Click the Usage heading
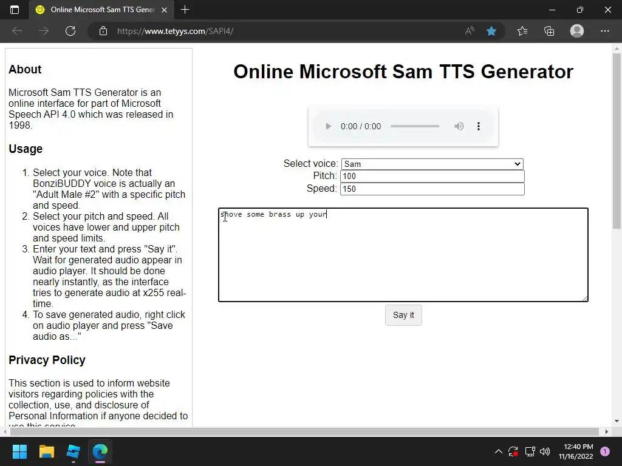622x466 pixels. [x=26, y=149]
